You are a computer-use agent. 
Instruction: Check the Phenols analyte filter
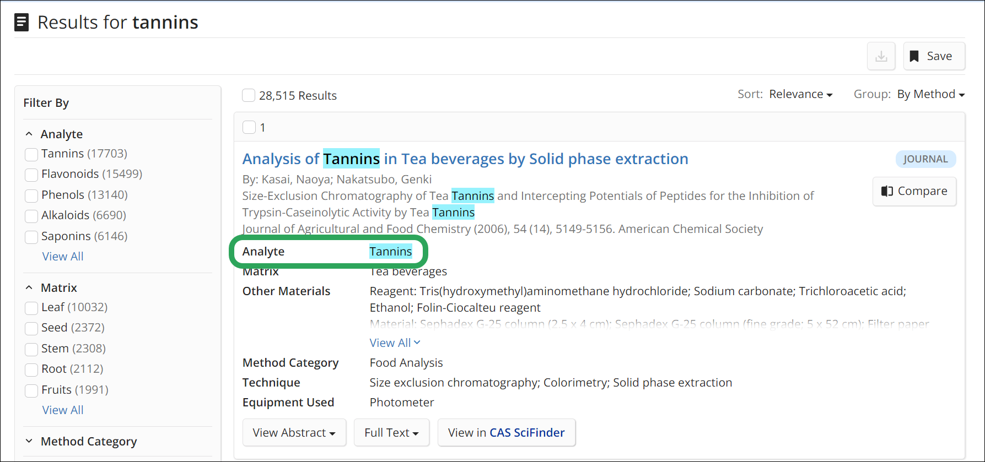31,195
